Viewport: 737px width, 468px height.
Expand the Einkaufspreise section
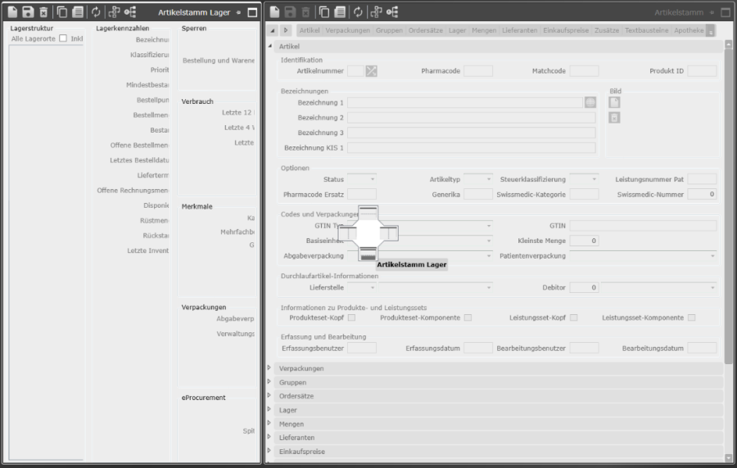coord(269,451)
